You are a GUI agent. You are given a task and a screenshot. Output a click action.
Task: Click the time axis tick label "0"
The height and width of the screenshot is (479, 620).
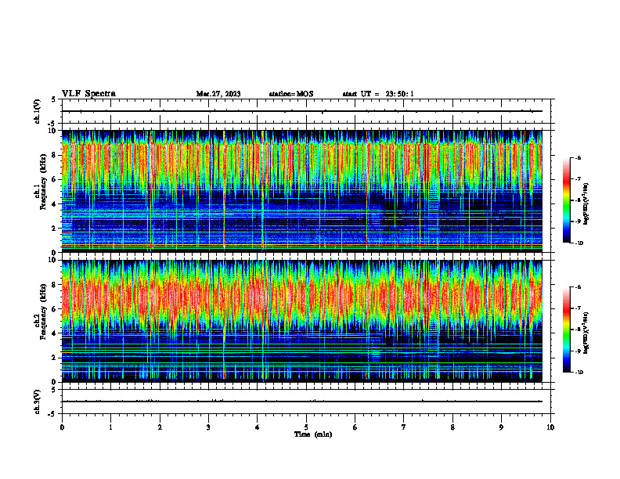coord(62,427)
